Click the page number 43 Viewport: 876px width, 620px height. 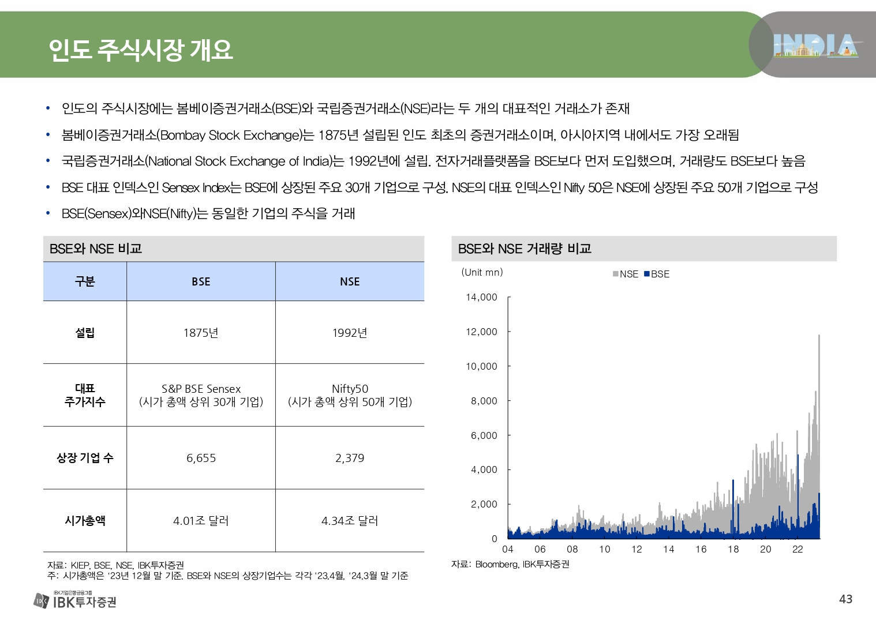pos(845,599)
